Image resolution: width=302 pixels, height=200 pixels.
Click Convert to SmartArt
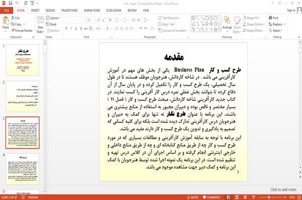click(x=172, y=31)
